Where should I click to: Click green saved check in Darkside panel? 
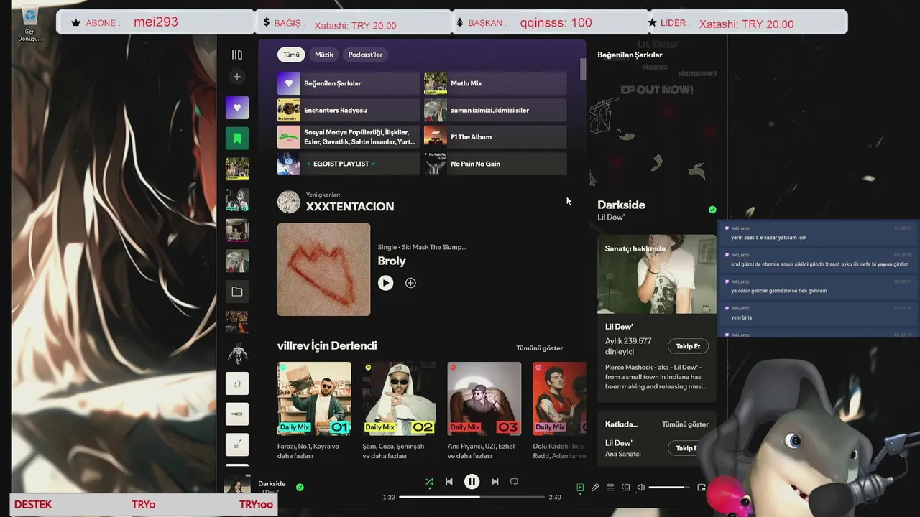coord(712,210)
